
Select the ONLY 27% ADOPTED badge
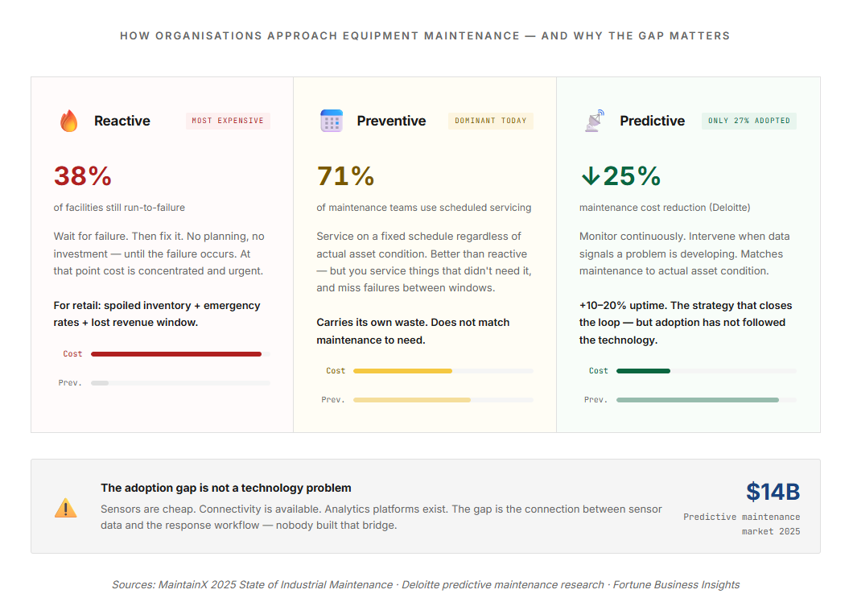pos(749,121)
